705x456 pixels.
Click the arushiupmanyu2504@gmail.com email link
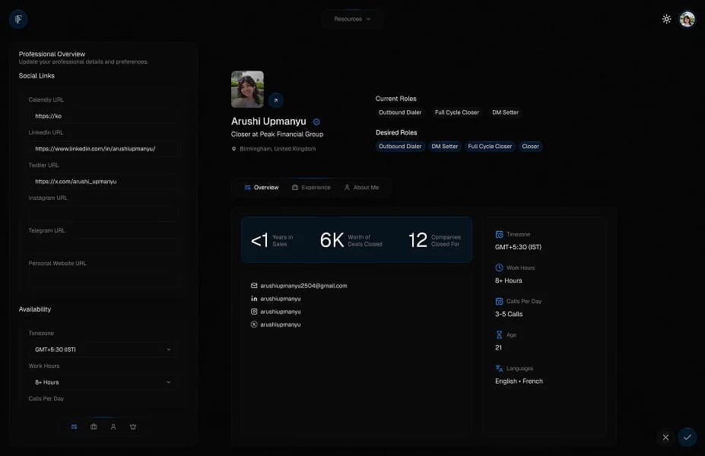click(303, 286)
